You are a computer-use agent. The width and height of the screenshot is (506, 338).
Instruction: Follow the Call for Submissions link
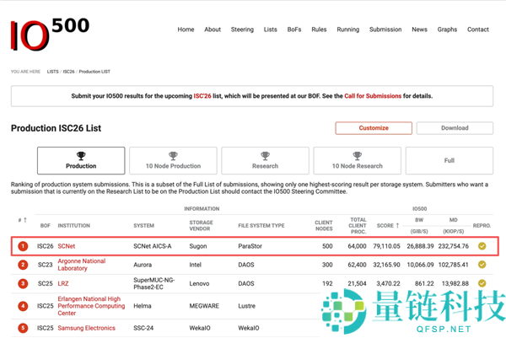pos(373,96)
